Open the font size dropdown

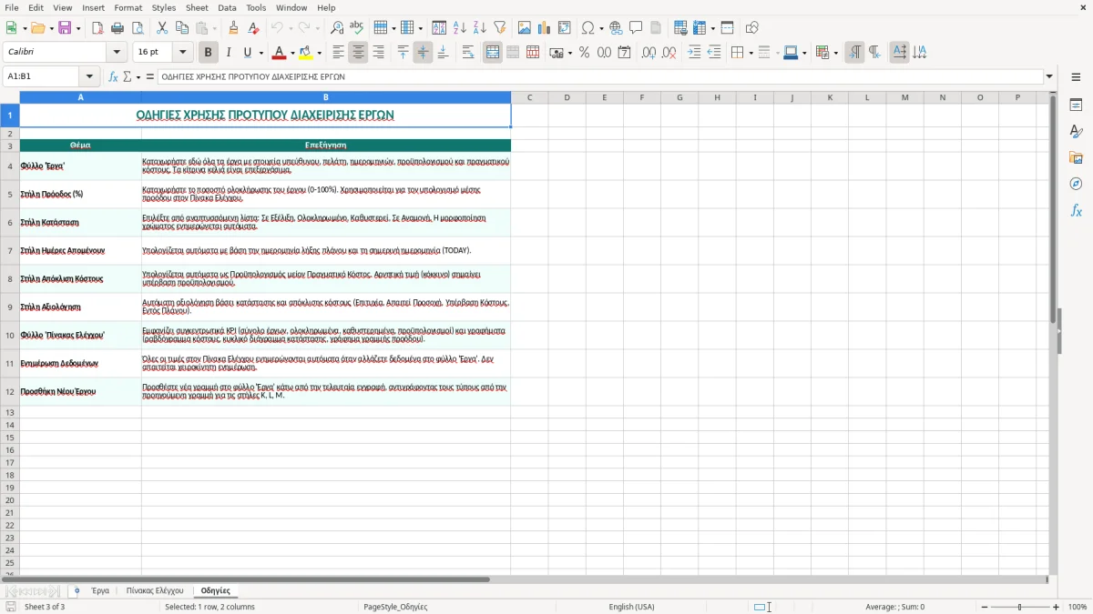[183, 53]
